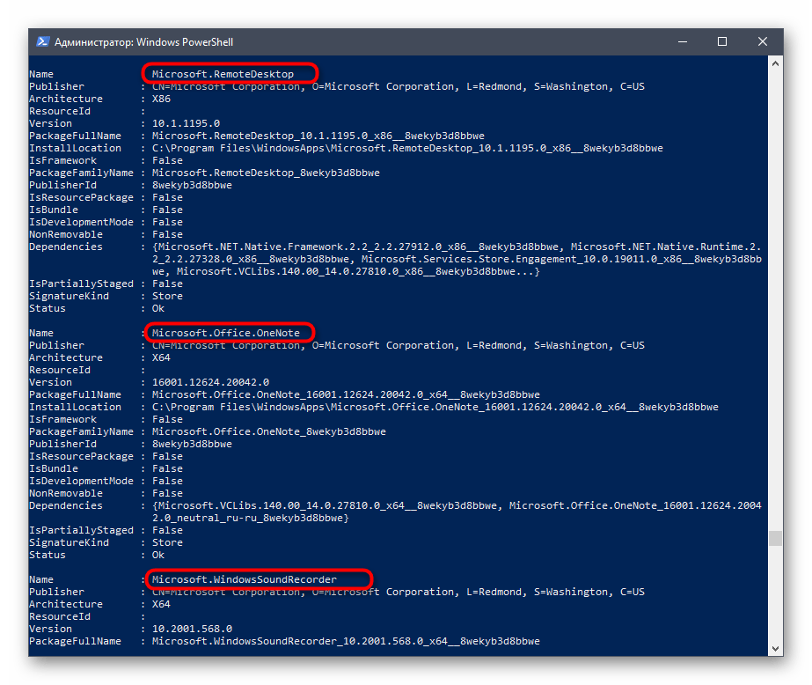Click the RemoteDesktop version 10.1.1195.0
Viewport: 812px width, 685px height.
pos(186,123)
